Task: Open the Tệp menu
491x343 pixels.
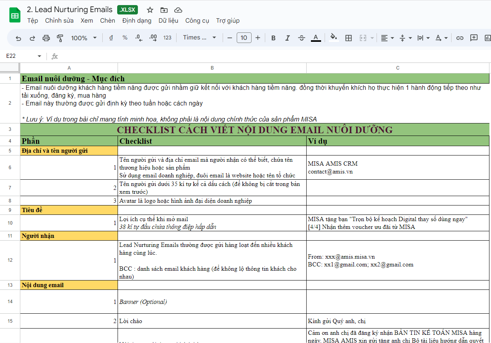Action: 33,21
